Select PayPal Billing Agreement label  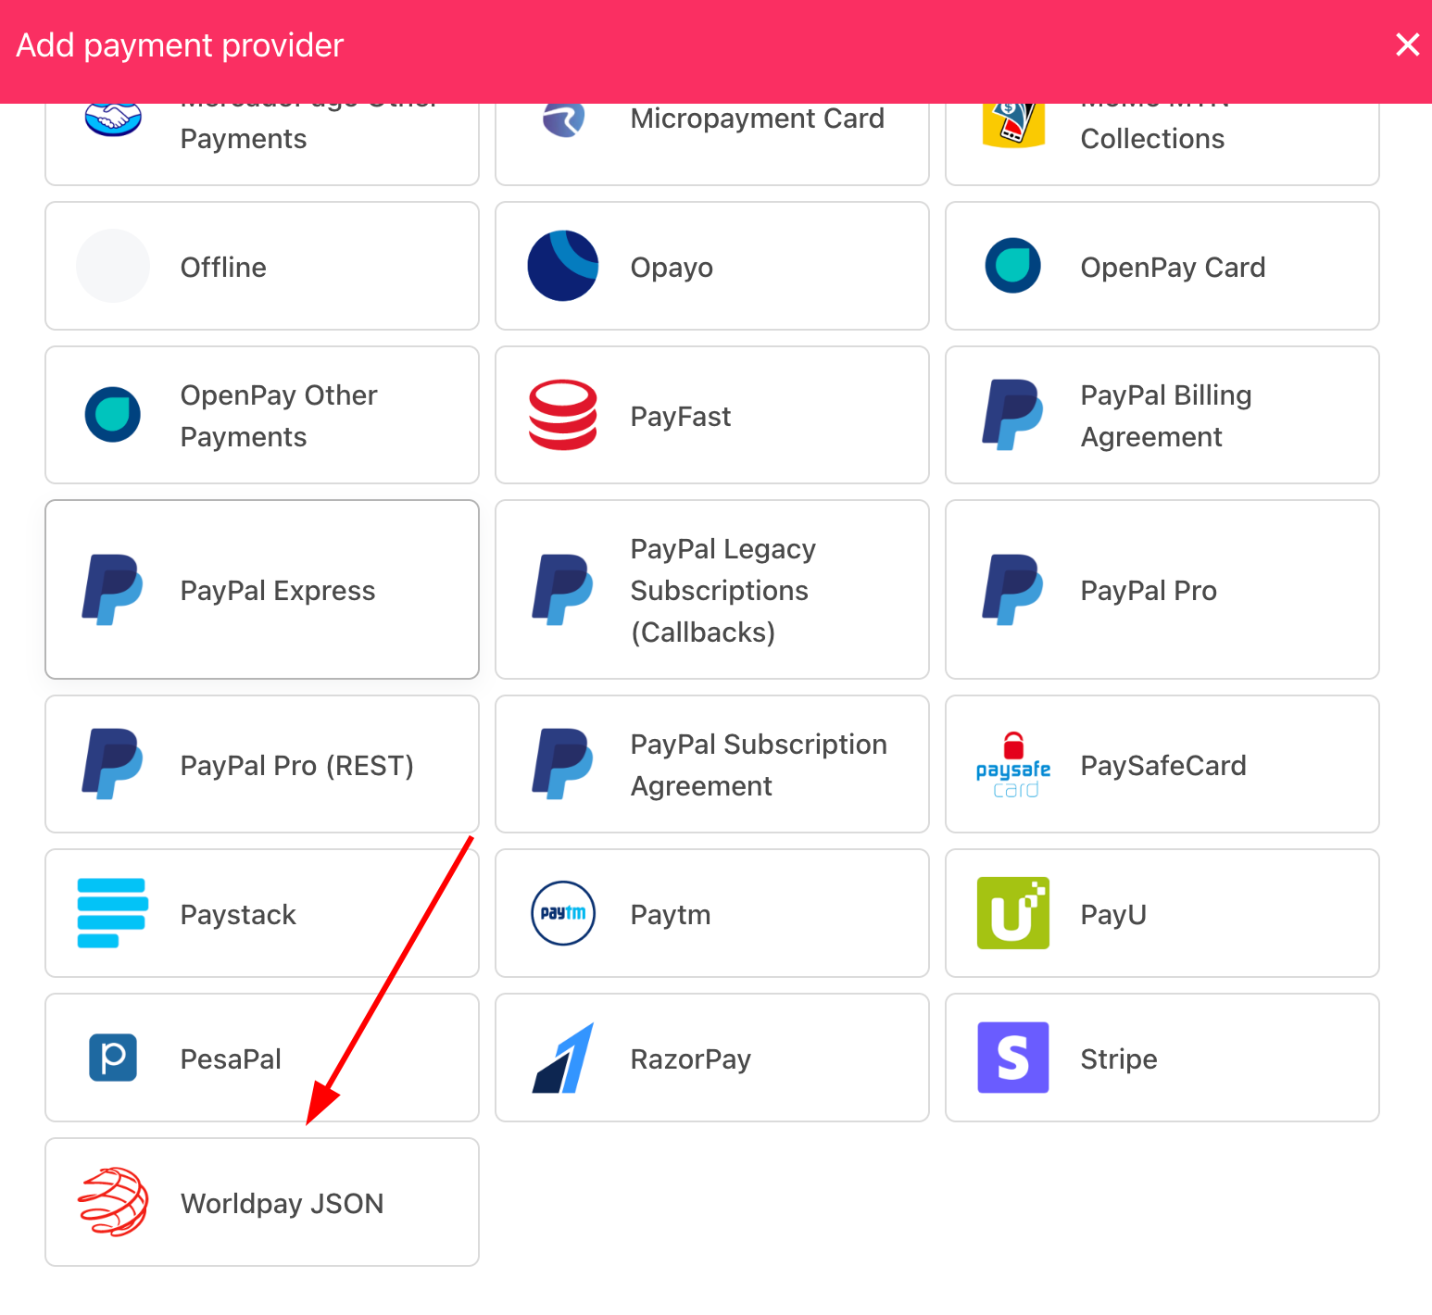[x=1166, y=416]
